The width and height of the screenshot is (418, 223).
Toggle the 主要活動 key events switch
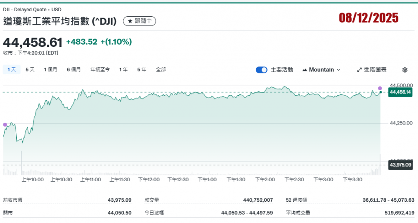[261, 70]
